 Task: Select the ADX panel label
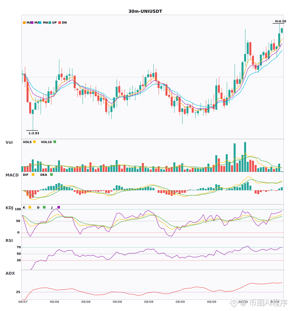[10, 273]
